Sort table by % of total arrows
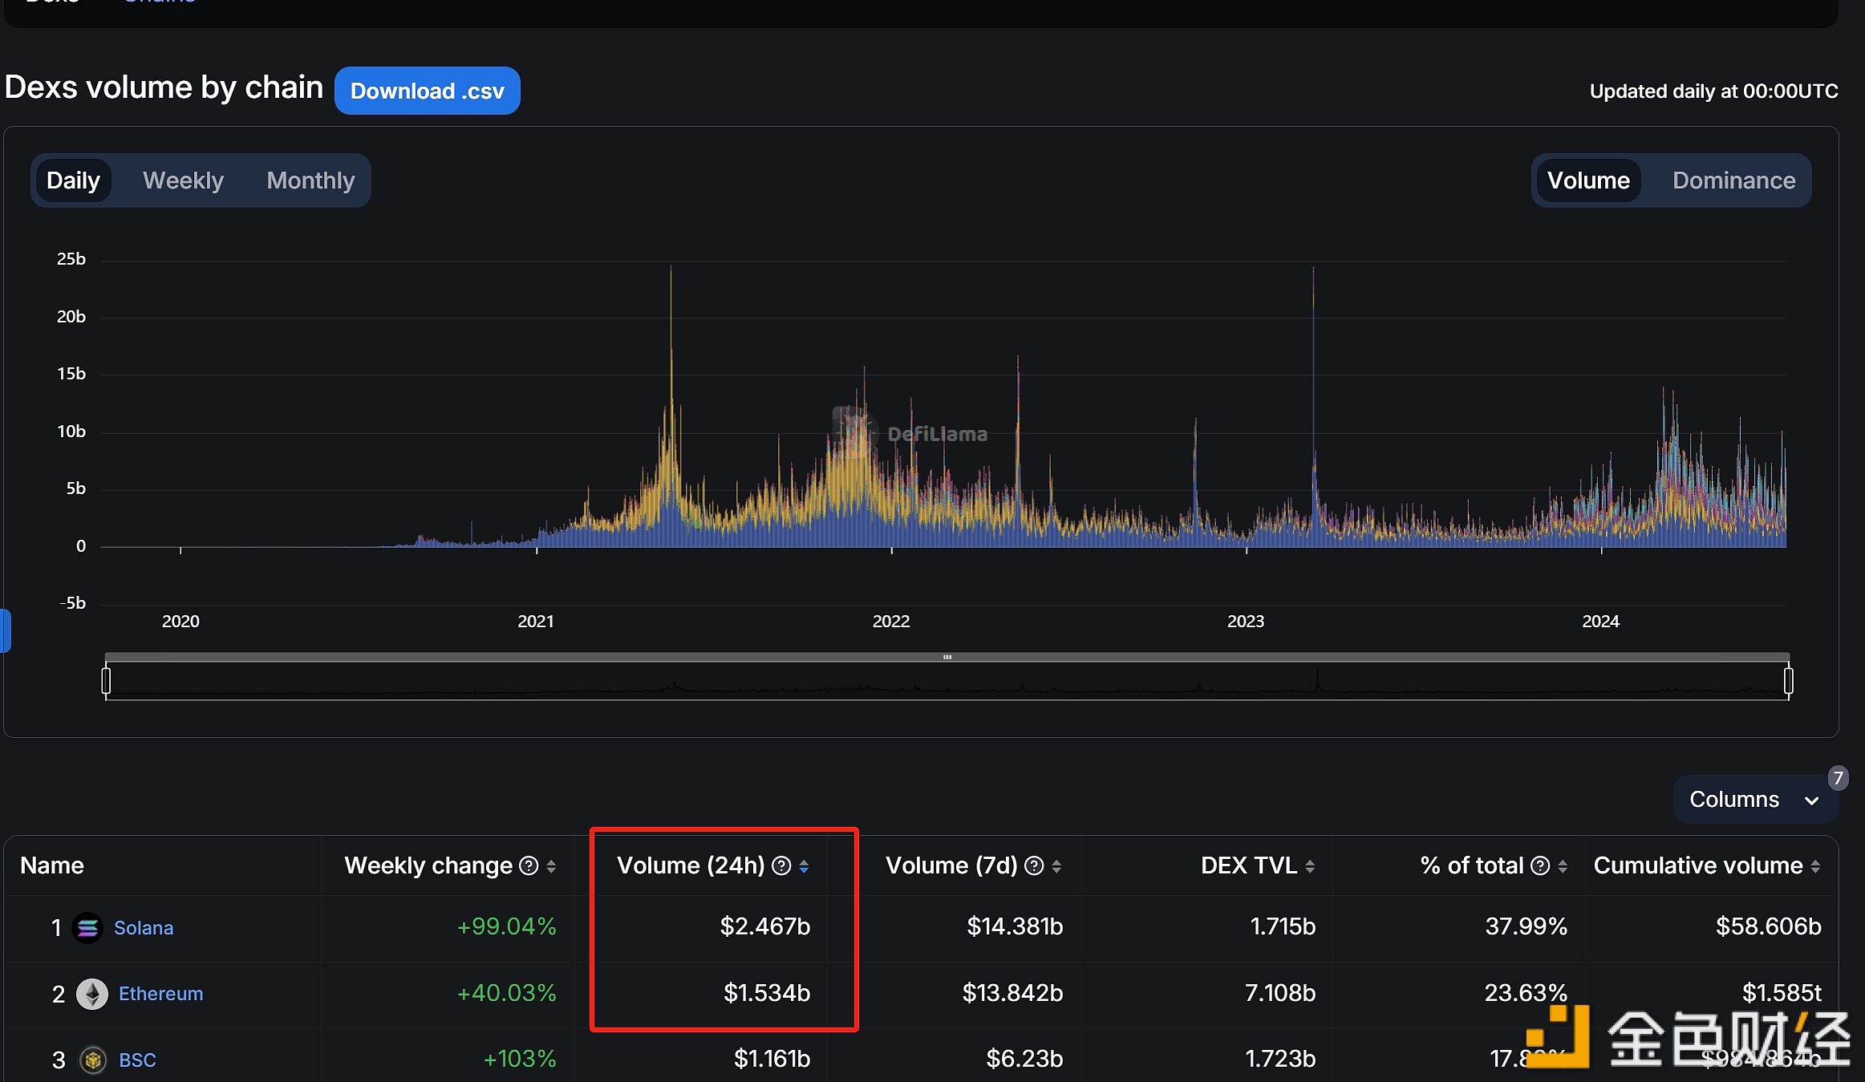 click(1563, 866)
